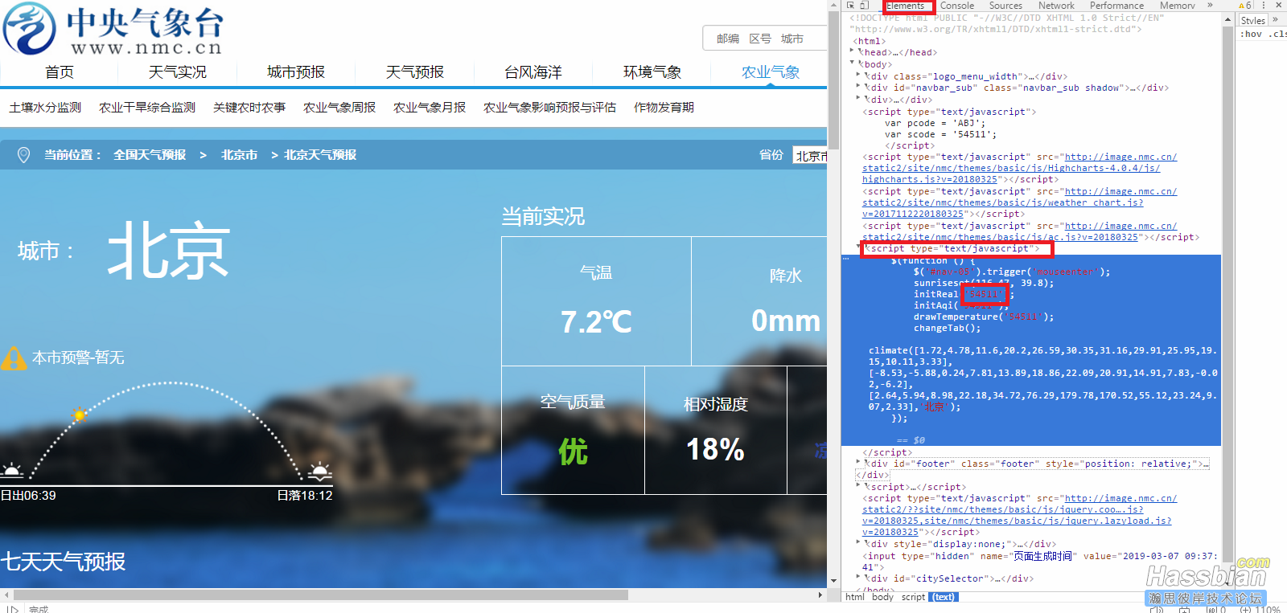Viewport: 1287px width, 613px height.
Task: Click the 气温 7.2℃ tile
Action: tap(596, 301)
